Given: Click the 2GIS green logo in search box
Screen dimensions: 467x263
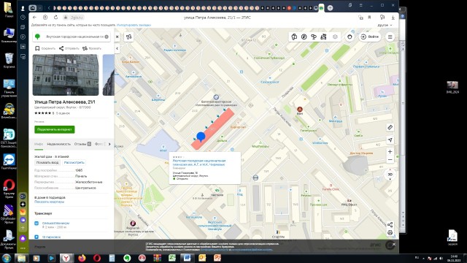Looking at the screenshot, I should click(x=37, y=37).
